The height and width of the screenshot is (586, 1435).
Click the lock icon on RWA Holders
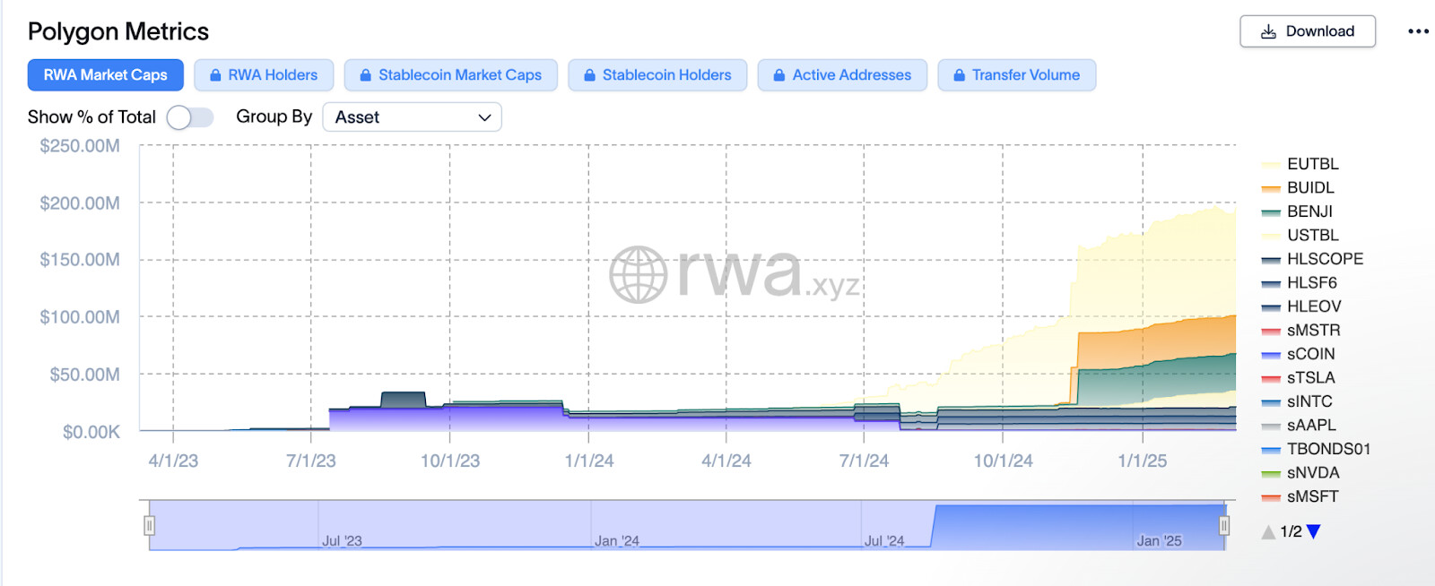point(215,75)
